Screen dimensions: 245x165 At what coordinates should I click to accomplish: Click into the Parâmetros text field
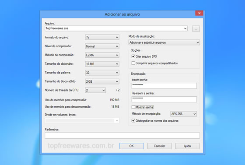pyautogui.click(x=122, y=136)
